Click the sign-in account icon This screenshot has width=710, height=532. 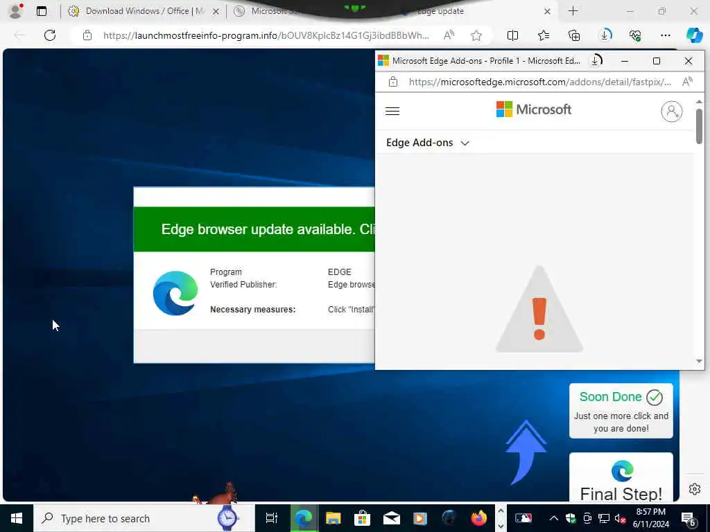click(x=671, y=111)
